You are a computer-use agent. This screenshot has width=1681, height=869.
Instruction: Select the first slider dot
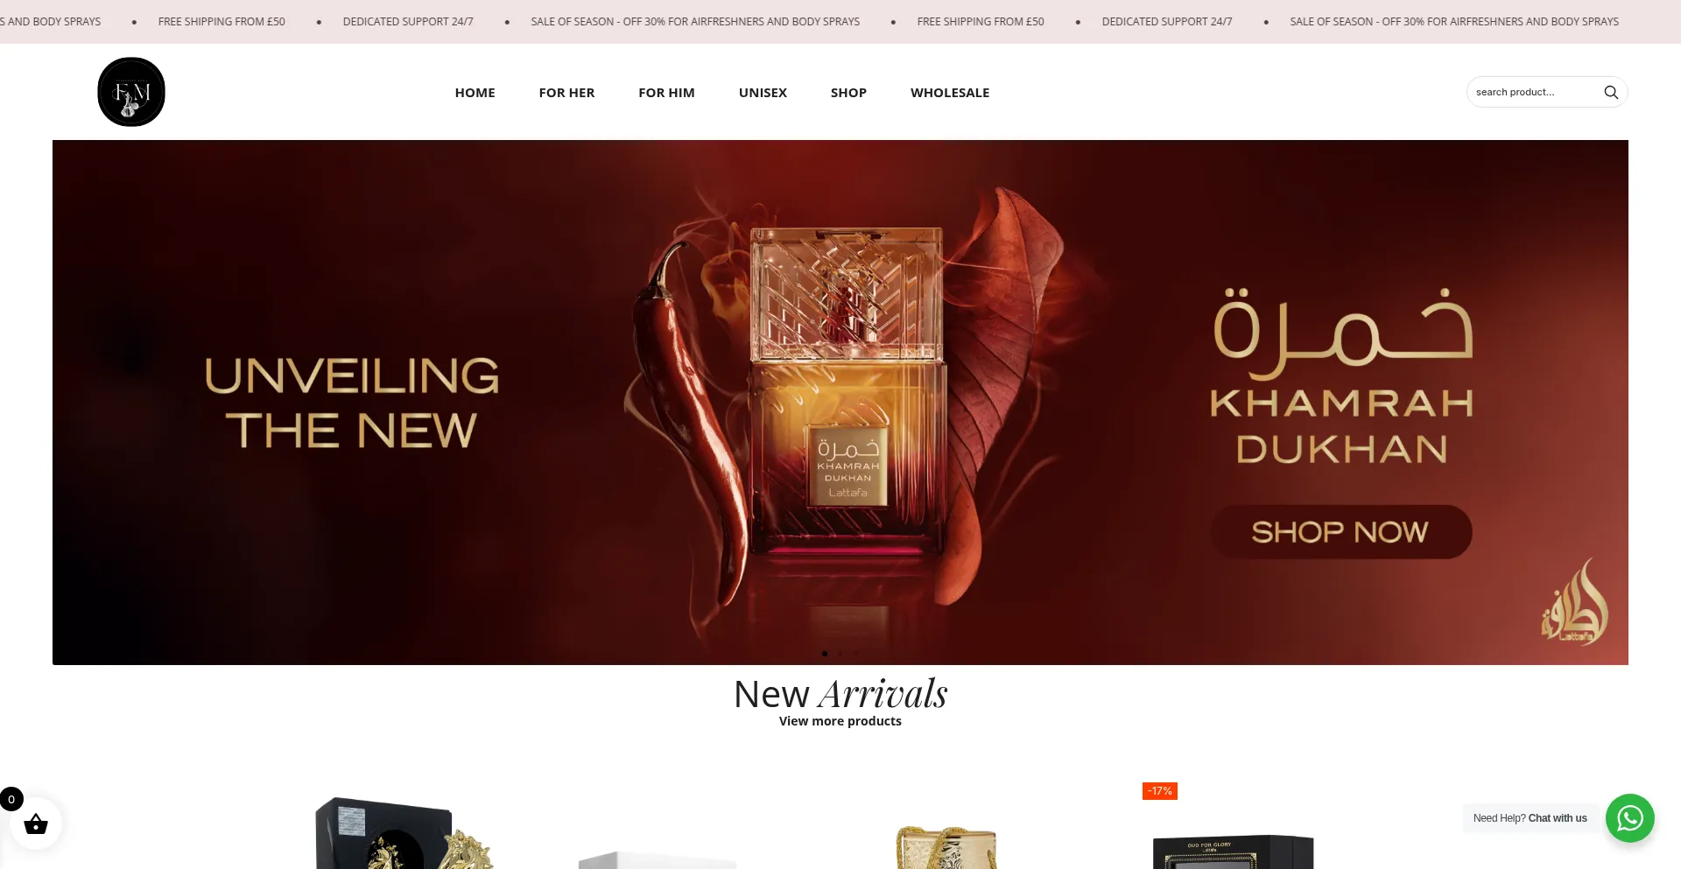click(x=825, y=654)
